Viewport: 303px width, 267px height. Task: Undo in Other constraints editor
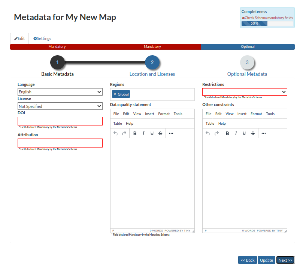coord(208,133)
